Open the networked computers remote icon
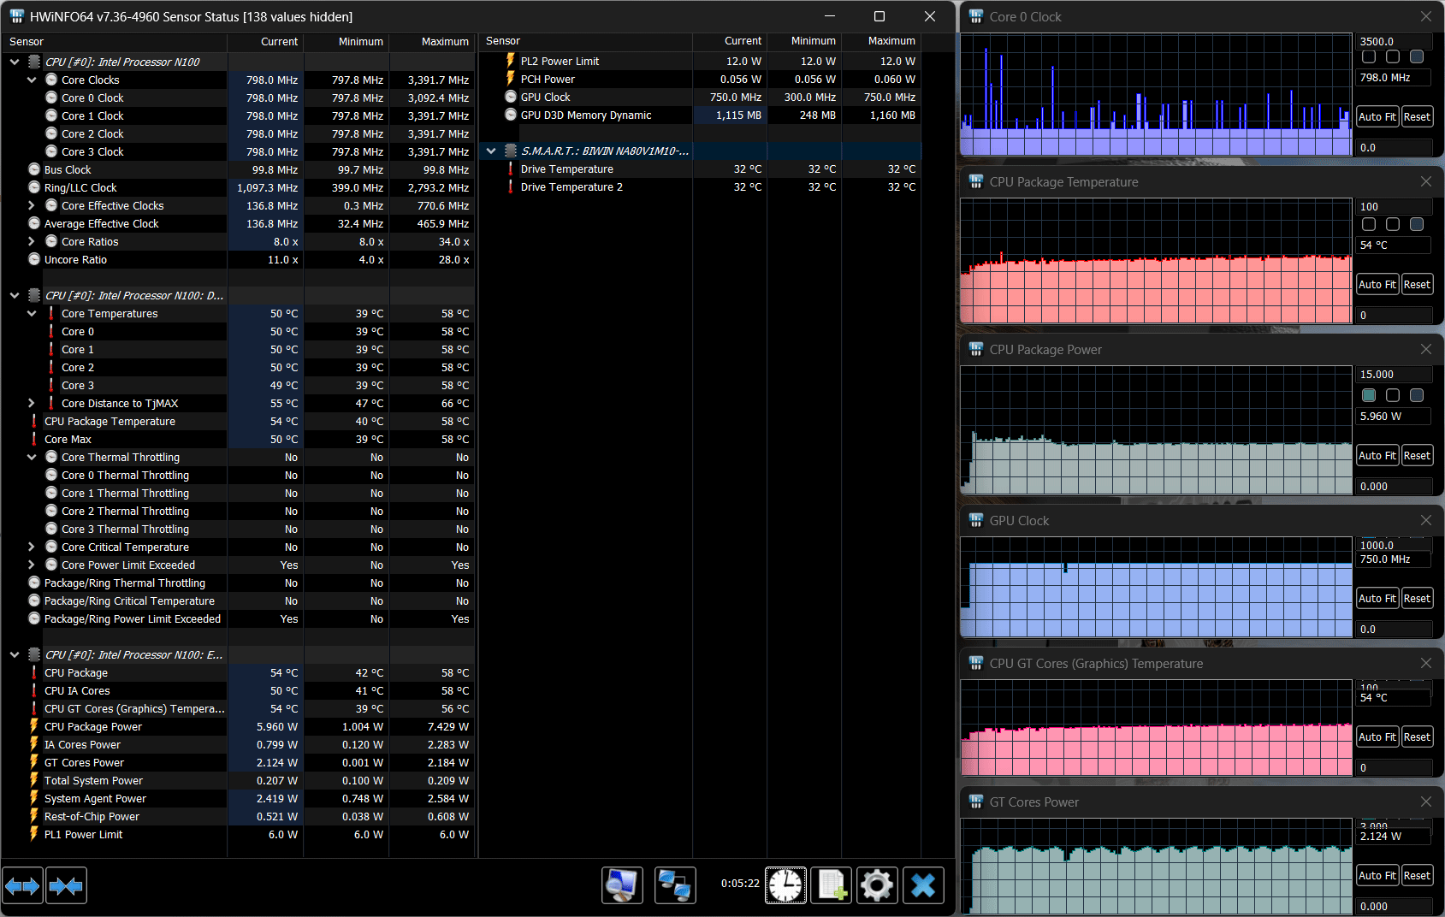This screenshot has width=1445, height=917. coord(675,885)
